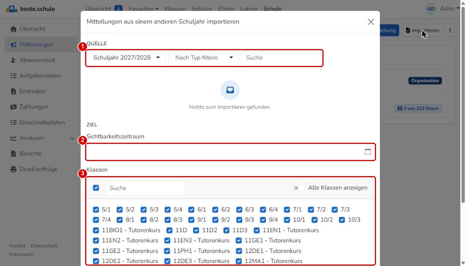Click the Druckaufträge printer icon in sidebar
The height and width of the screenshot is (266, 466).
[13, 169]
